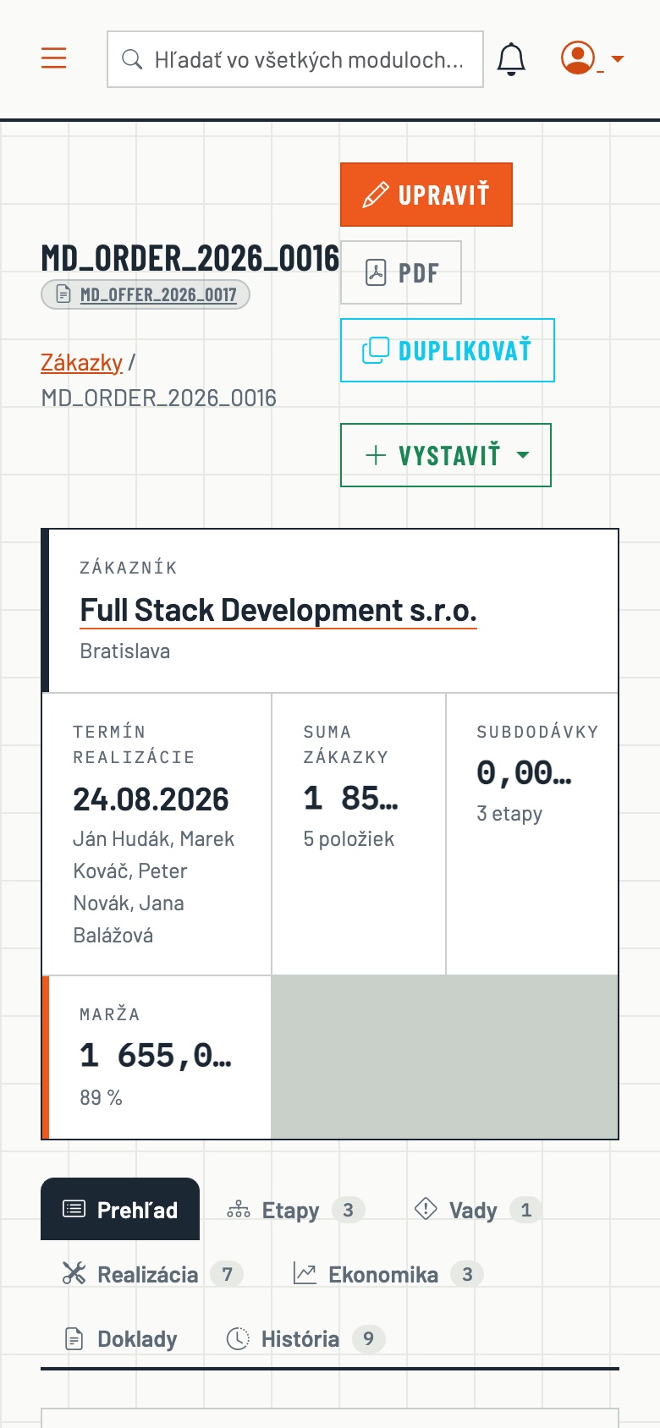Open linked offer MD_OFFER_2026_0017 badge
This screenshot has width=660, height=1428.
pyautogui.click(x=146, y=294)
